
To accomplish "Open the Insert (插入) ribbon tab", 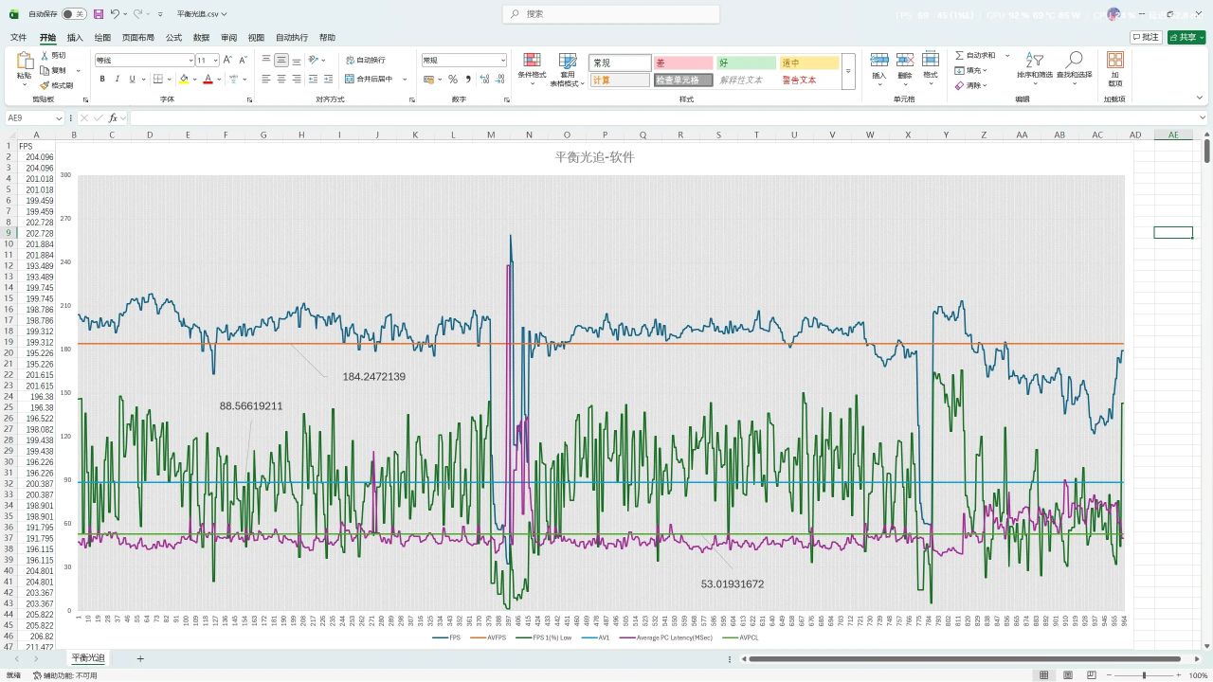I will (x=75, y=38).
